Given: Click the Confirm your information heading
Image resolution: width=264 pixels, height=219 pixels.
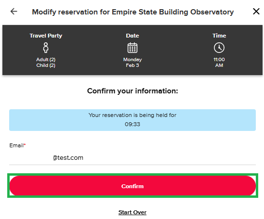Looking at the screenshot, I should click(x=132, y=91).
